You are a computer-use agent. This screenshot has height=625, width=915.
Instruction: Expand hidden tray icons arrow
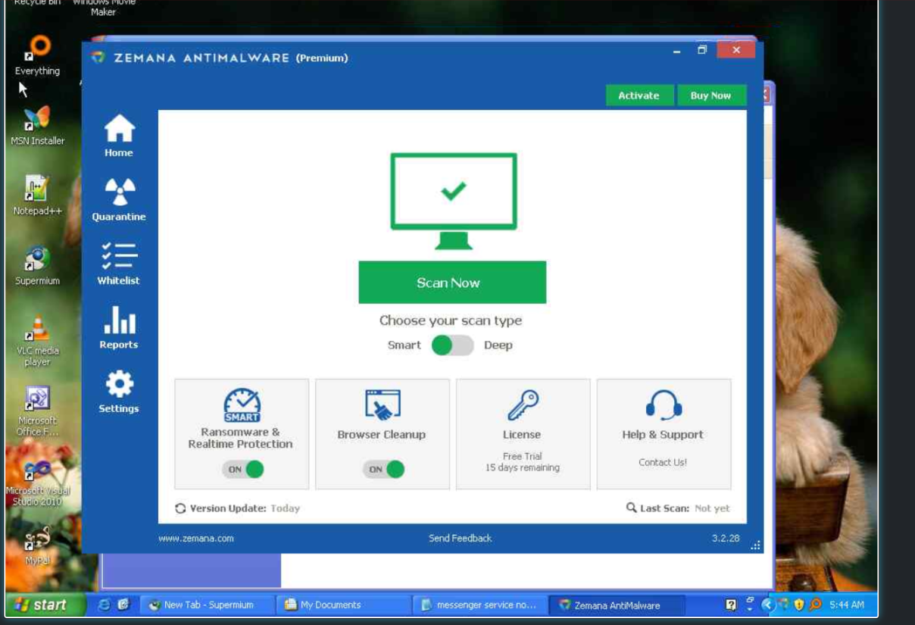coord(768,605)
